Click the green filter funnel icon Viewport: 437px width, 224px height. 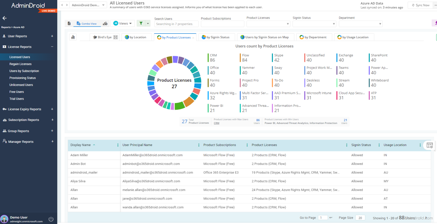[141, 24]
